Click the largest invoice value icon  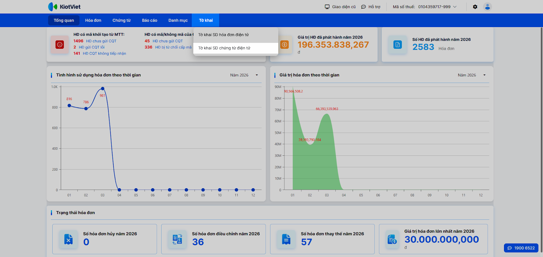coord(392,239)
